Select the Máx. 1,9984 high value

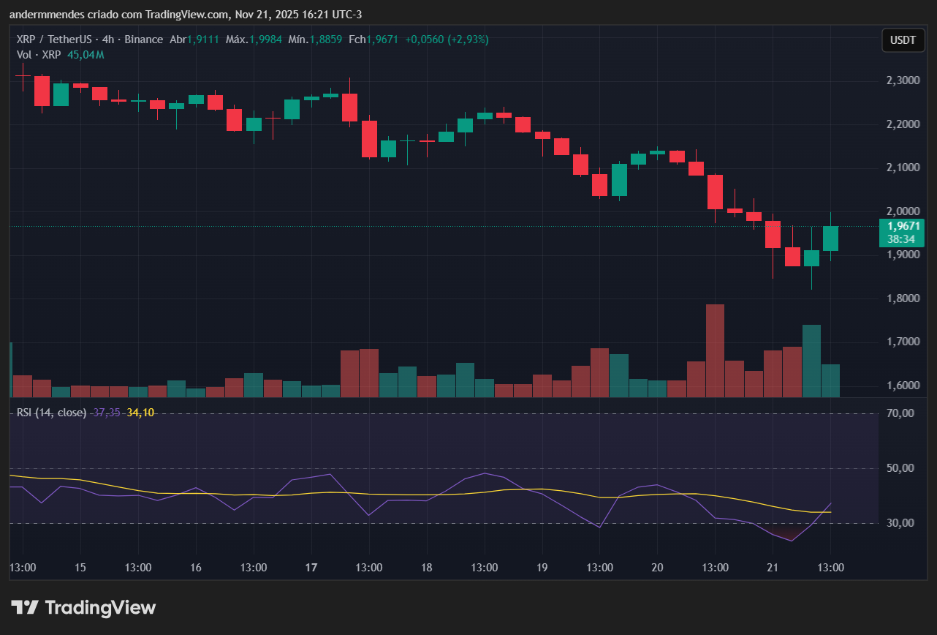tap(254, 40)
